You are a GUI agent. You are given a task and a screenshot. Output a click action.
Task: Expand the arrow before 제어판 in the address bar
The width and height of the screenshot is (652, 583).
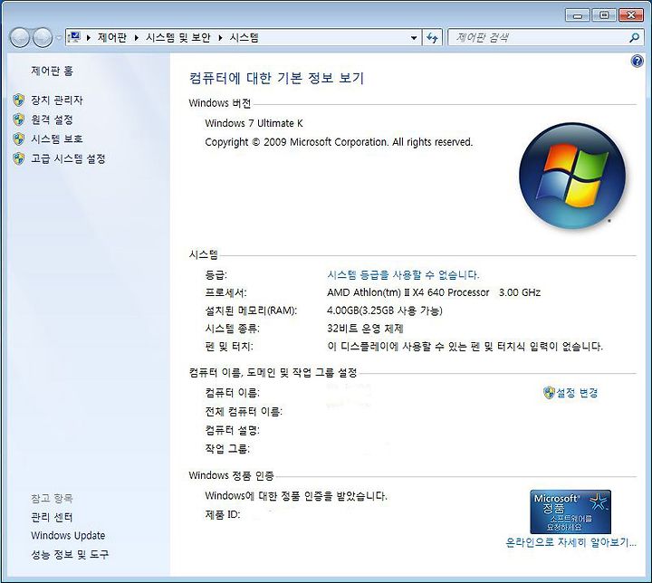coord(89,38)
